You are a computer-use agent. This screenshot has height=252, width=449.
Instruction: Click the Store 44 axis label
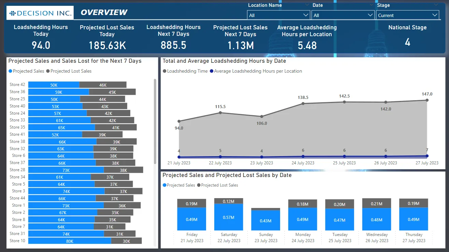tap(17, 198)
